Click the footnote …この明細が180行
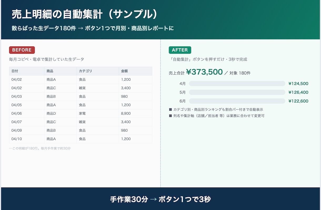Viewport: 321px width, 210px height. (40, 148)
